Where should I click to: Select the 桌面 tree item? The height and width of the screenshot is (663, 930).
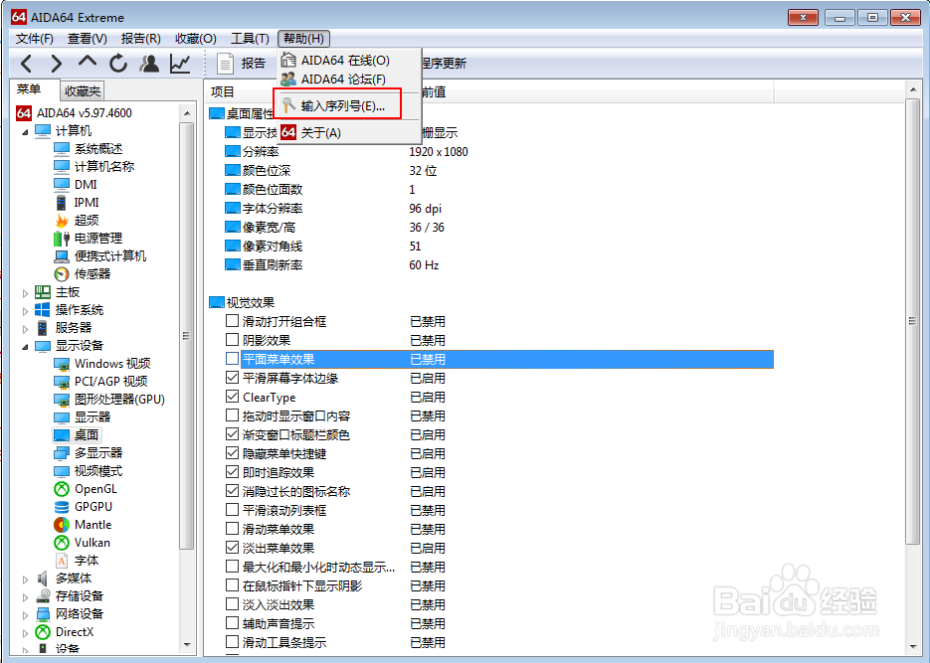77,435
